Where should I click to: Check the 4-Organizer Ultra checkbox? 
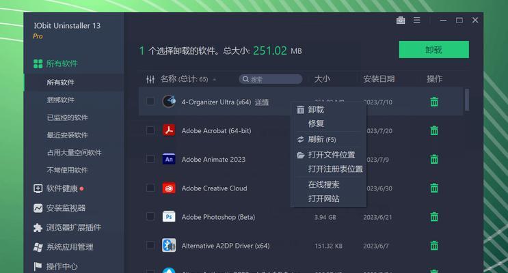tap(150, 101)
